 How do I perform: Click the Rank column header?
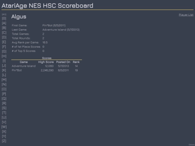coord(76,62)
